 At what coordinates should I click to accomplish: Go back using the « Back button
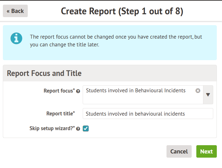tap(15, 11)
